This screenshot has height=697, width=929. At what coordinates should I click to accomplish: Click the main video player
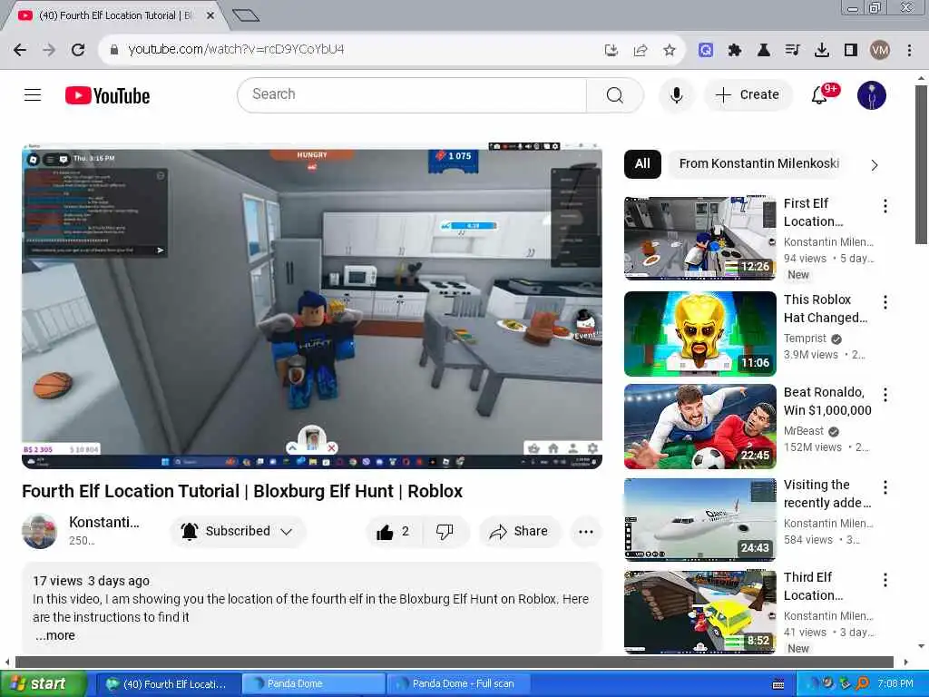click(312, 307)
